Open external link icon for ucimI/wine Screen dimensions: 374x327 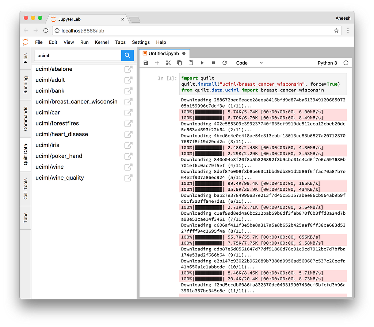tap(128, 167)
